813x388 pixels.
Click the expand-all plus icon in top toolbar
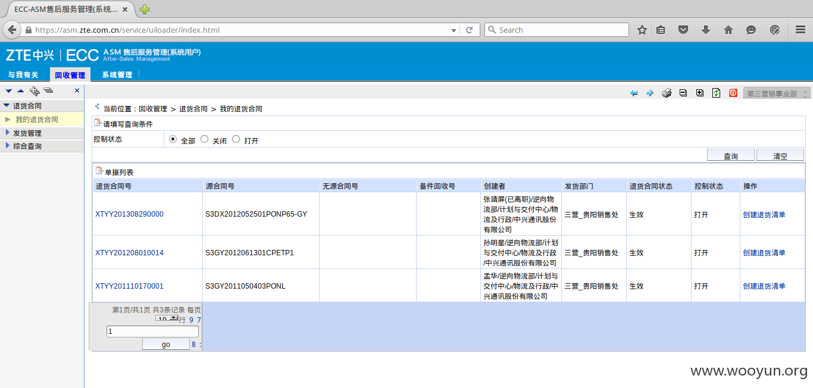pyautogui.click(x=700, y=93)
